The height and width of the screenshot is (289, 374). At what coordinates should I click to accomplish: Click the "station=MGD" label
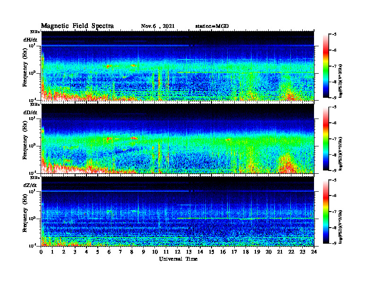click(212, 26)
